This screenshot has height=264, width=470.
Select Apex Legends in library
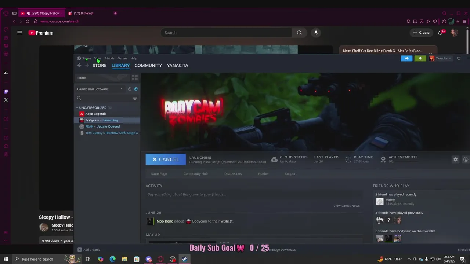tap(95, 114)
